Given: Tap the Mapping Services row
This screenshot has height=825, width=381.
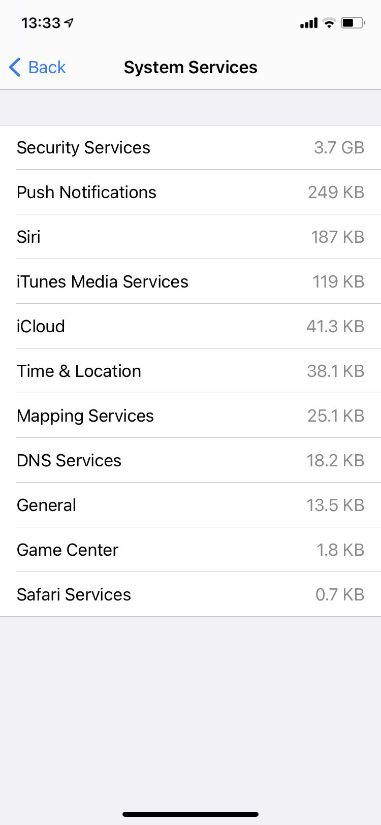Looking at the screenshot, I should coord(190,416).
